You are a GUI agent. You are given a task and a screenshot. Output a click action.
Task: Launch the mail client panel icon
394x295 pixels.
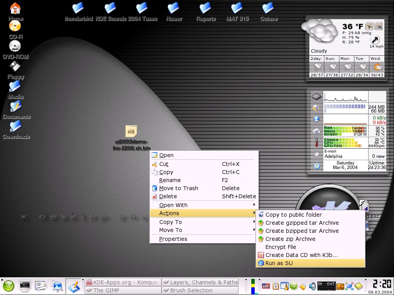[x=41, y=286]
